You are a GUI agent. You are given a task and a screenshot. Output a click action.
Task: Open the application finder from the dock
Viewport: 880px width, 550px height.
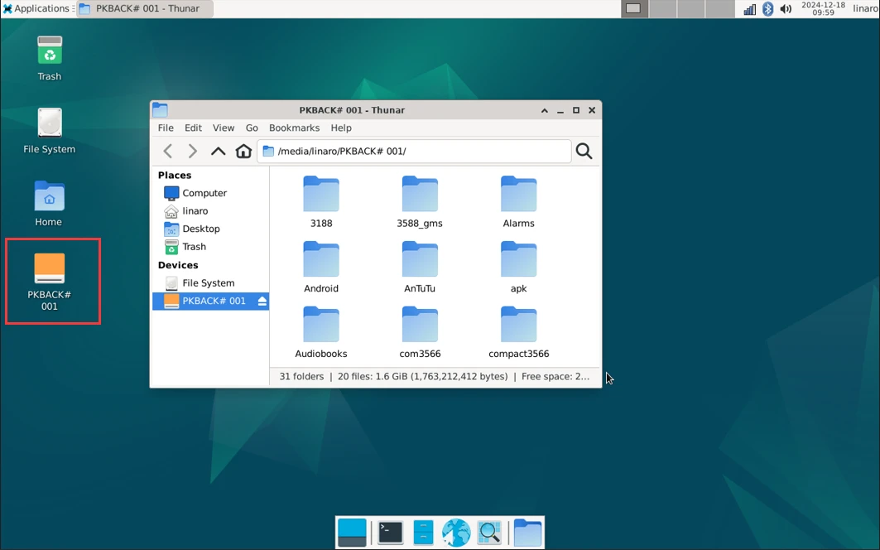tap(489, 532)
